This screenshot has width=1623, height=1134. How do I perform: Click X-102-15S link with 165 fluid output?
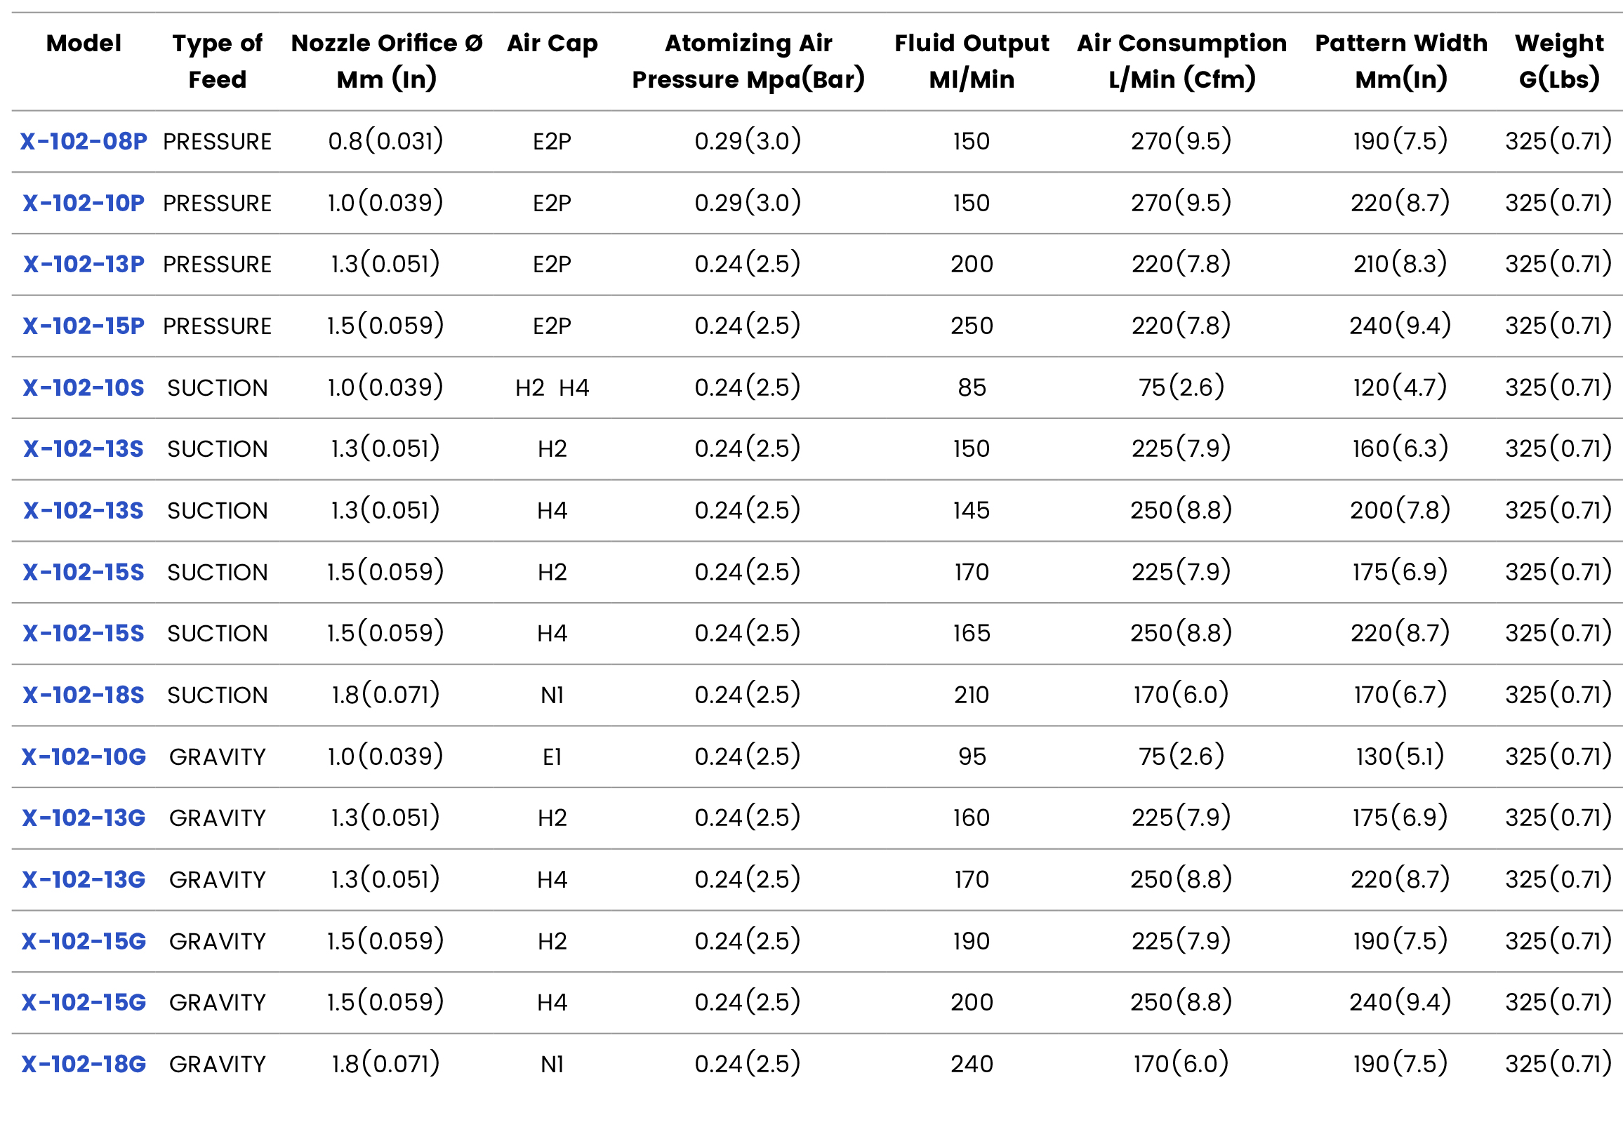(84, 633)
